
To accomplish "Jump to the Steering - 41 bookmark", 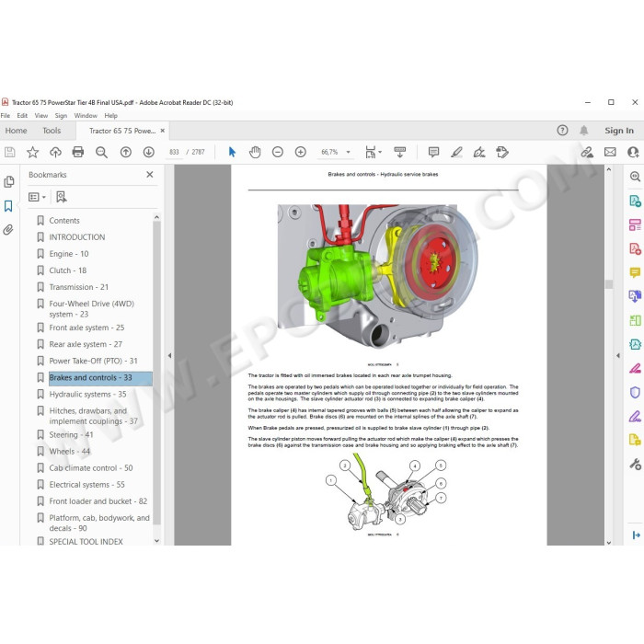I will click(x=71, y=434).
